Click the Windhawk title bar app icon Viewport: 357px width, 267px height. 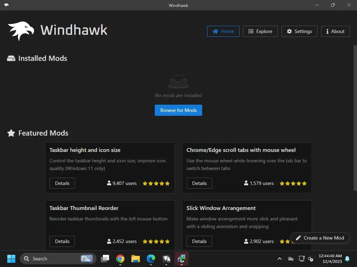point(6,5)
